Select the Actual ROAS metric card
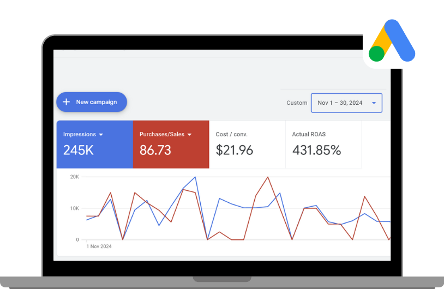 click(x=323, y=144)
